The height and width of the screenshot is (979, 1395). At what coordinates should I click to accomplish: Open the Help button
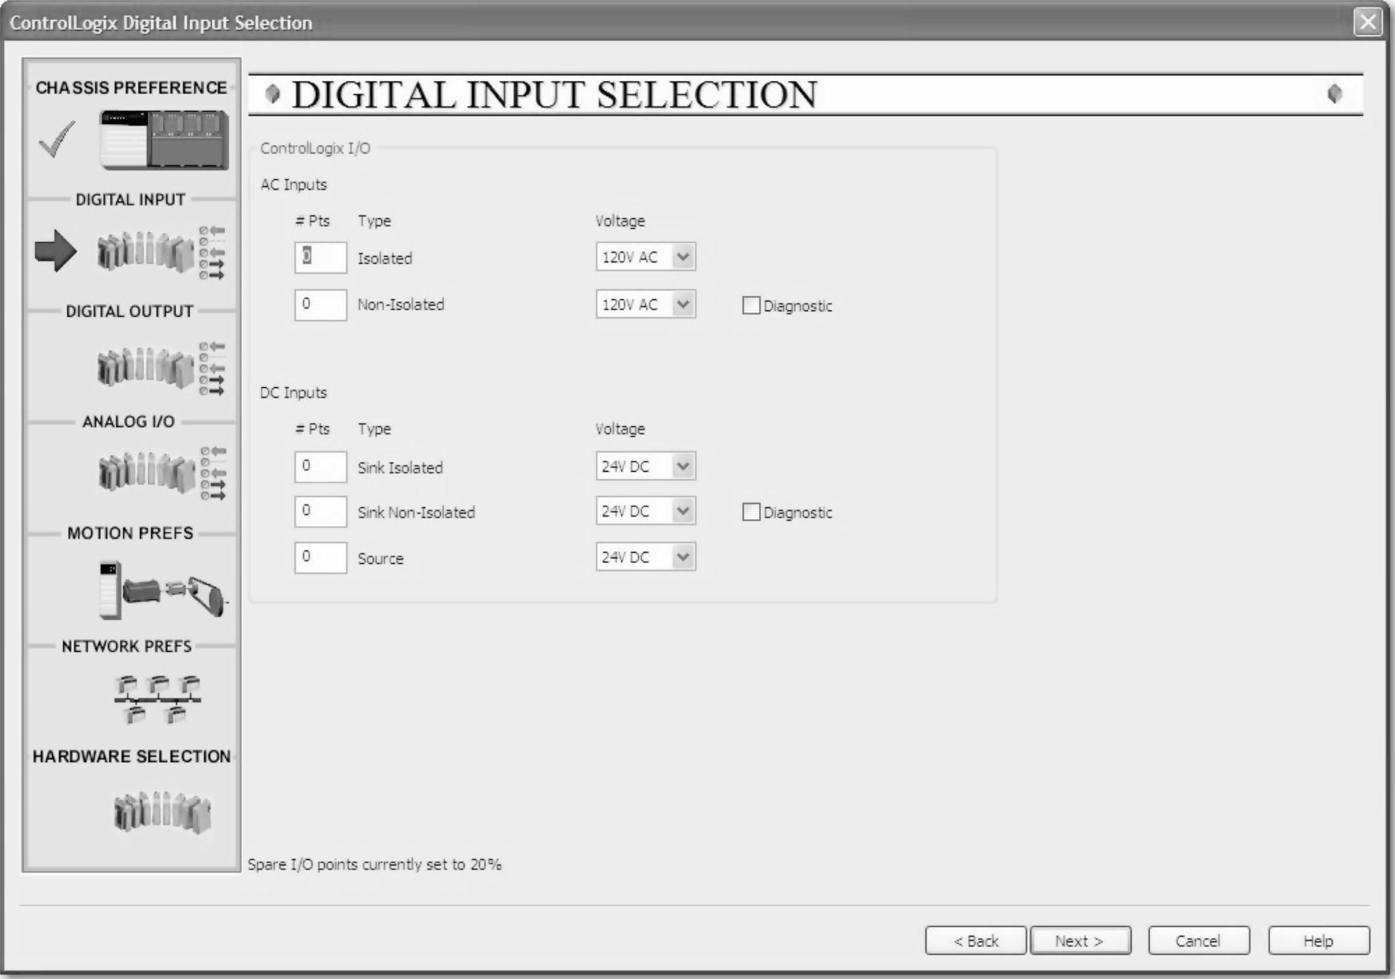click(1317, 941)
